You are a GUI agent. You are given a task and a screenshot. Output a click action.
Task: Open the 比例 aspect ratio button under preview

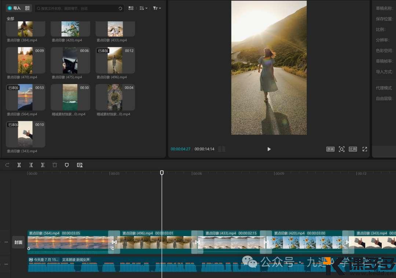[353, 149]
